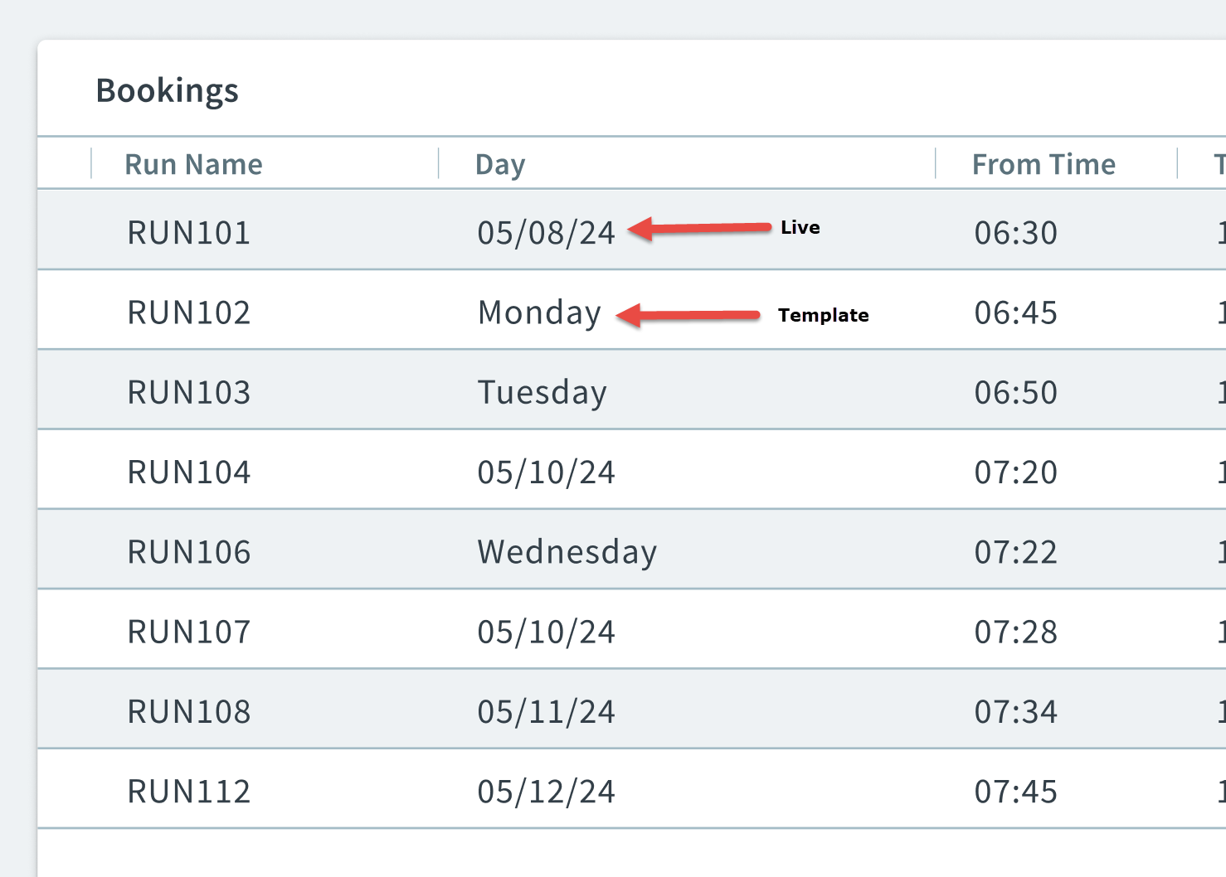Click the Run Name column header
1226x877 pixels.
pyautogui.click(x=193, y=163)
